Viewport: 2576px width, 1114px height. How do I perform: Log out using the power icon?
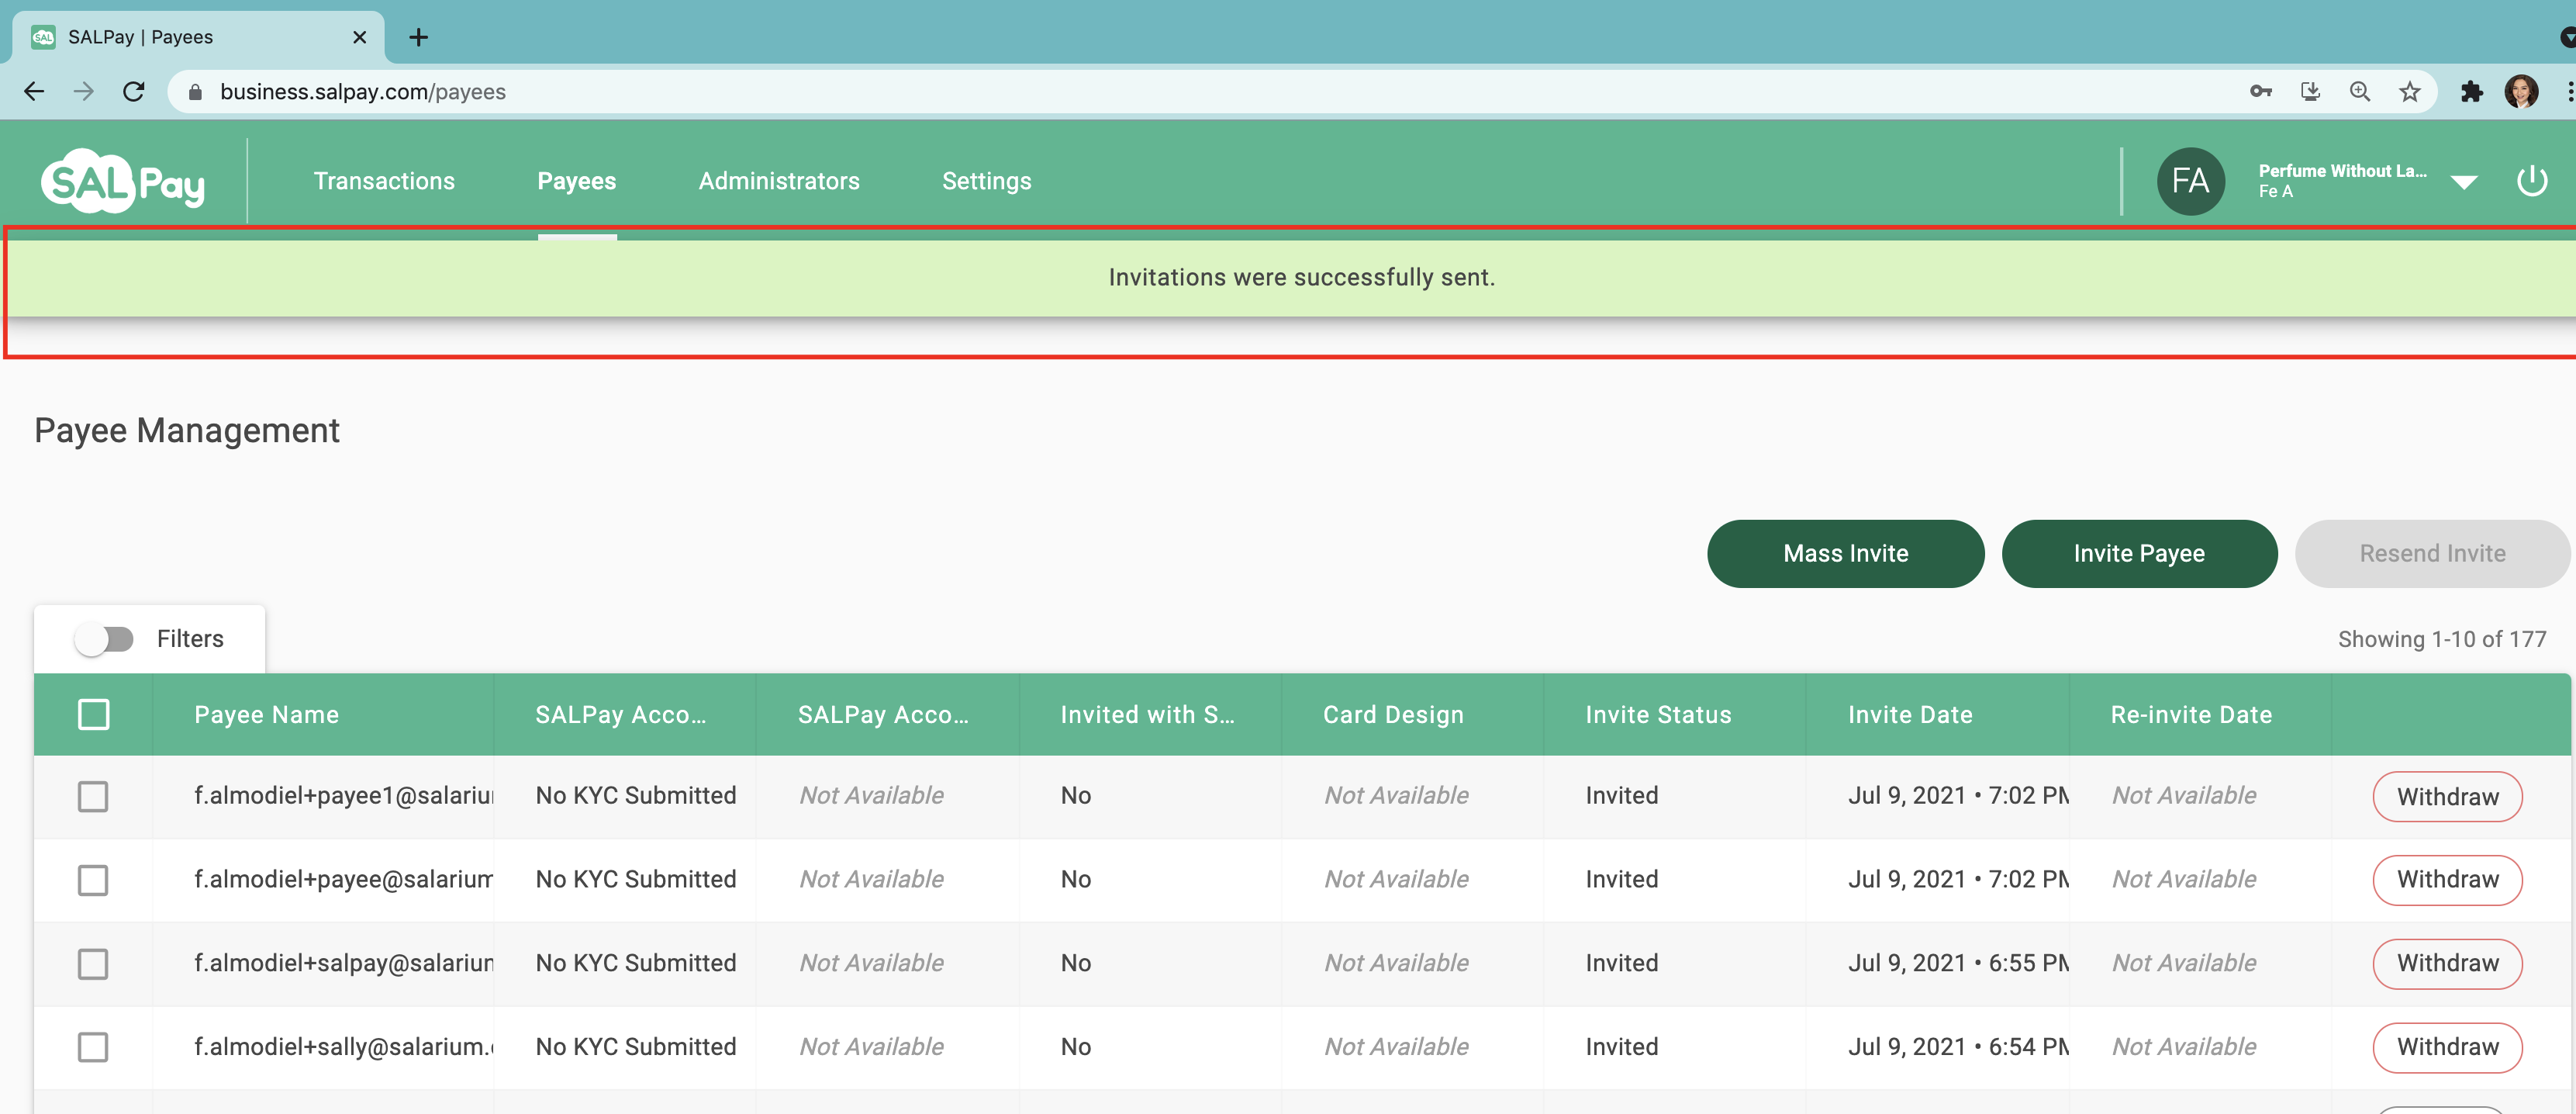point(2531,181)
